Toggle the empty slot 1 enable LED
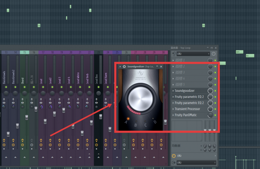 [x=215, y=60]
